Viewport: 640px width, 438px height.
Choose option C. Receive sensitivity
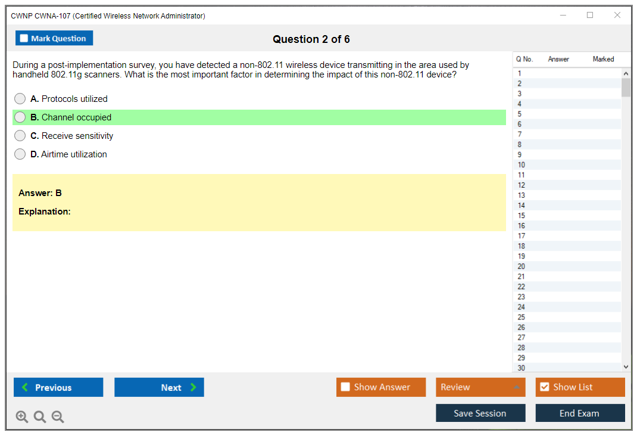click(x=20, y=136)
